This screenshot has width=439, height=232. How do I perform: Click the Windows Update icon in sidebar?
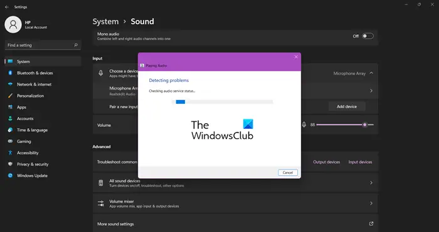pyautogui.click(x=11, y=176)
